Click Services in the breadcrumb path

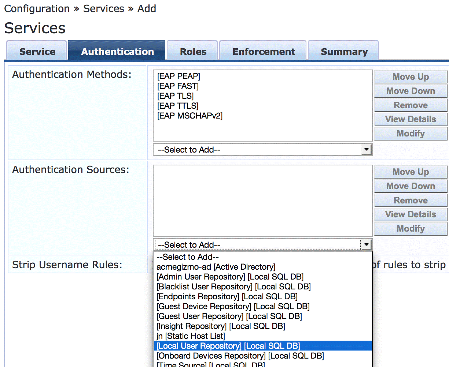[104, 8]
